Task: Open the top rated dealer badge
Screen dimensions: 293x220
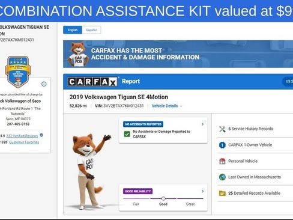Action: [x=18, y=72]
